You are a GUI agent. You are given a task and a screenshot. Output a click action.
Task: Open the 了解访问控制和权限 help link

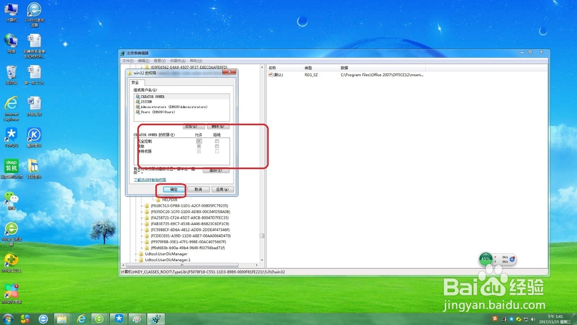pyautogui.click(x=150, y=180)
